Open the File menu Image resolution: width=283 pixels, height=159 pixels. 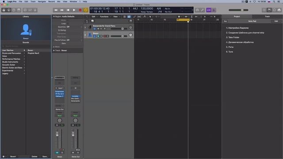tap(21, 1)
